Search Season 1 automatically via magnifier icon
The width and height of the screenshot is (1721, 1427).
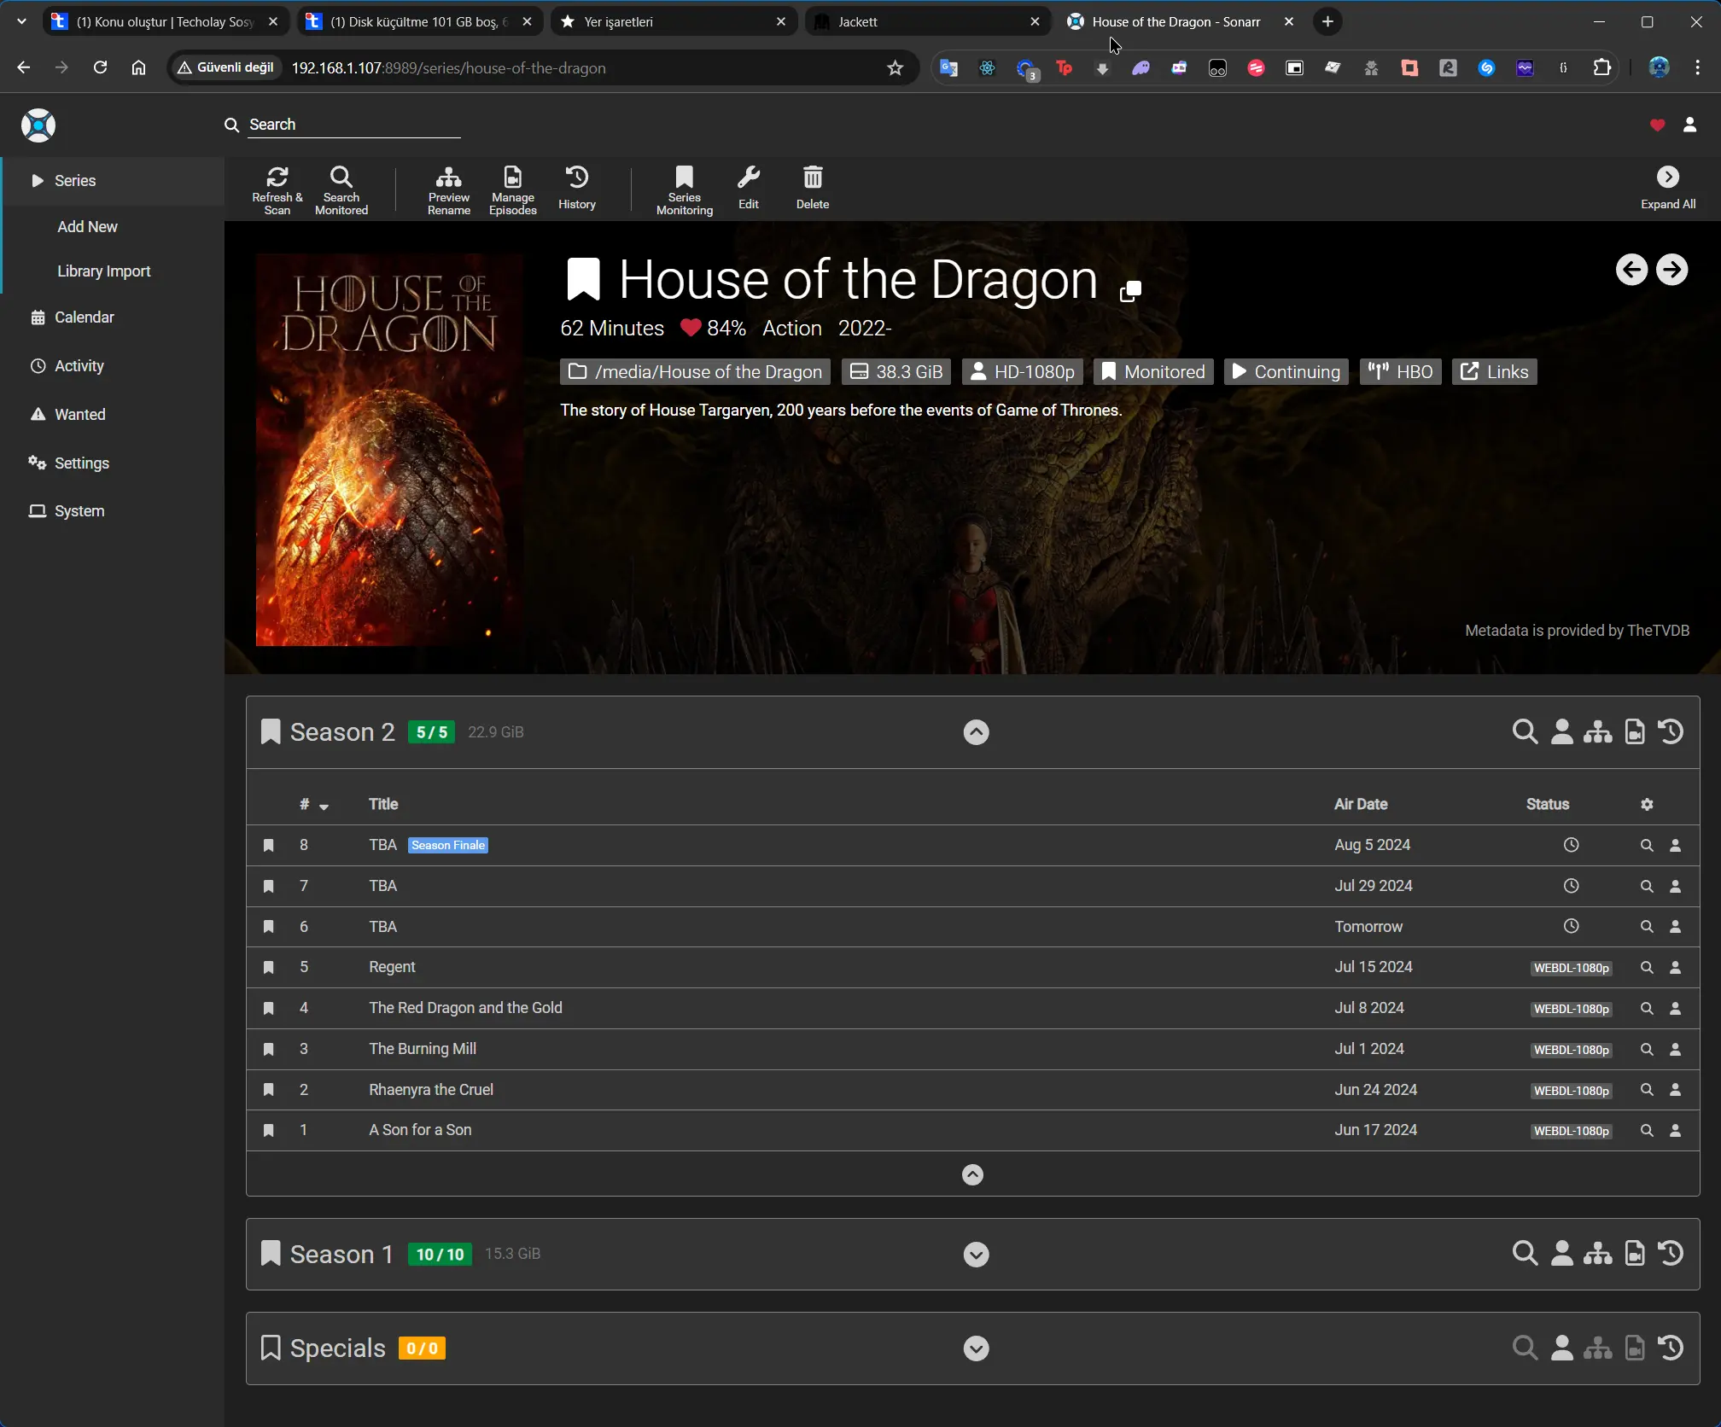(1525, 1253)
